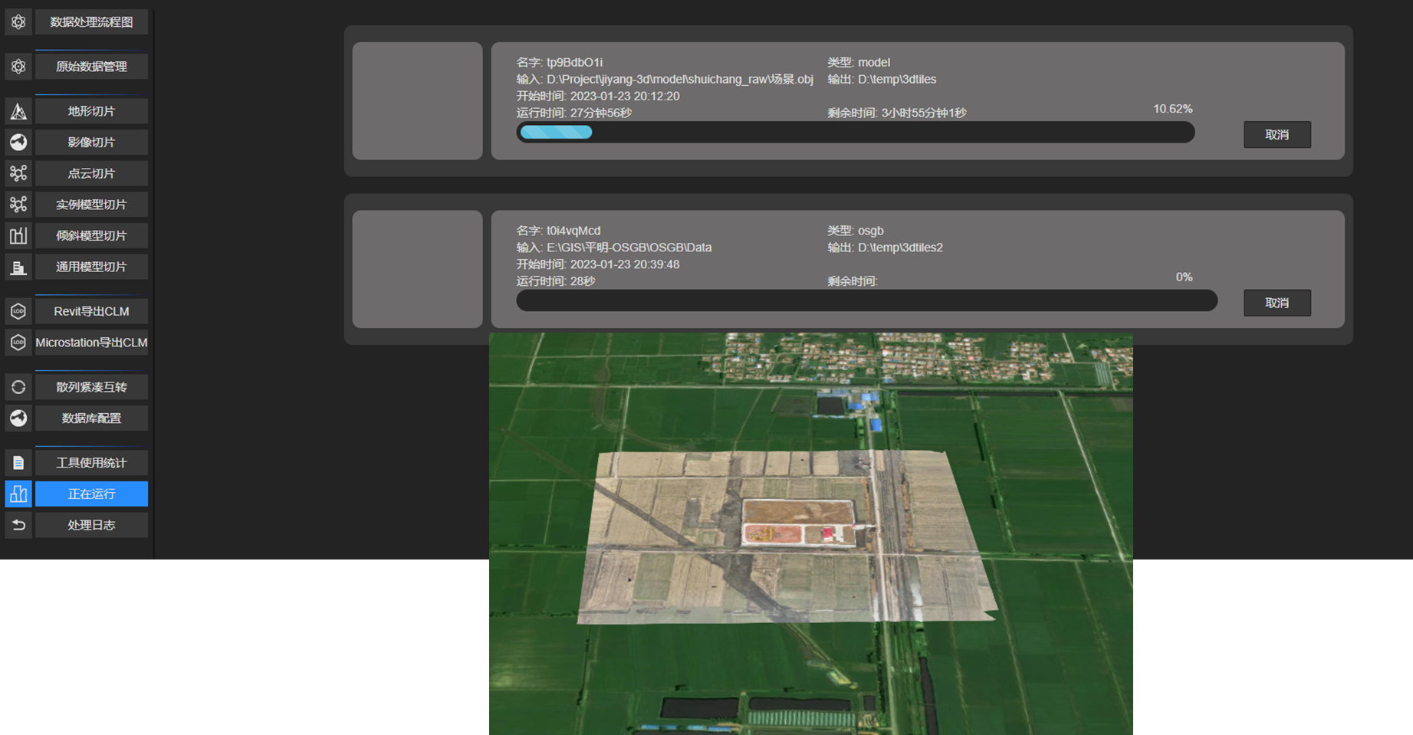
Task: Click the running tasks (正在运行) chart icon
Action: pyautogui.click(x=18, y=494)
